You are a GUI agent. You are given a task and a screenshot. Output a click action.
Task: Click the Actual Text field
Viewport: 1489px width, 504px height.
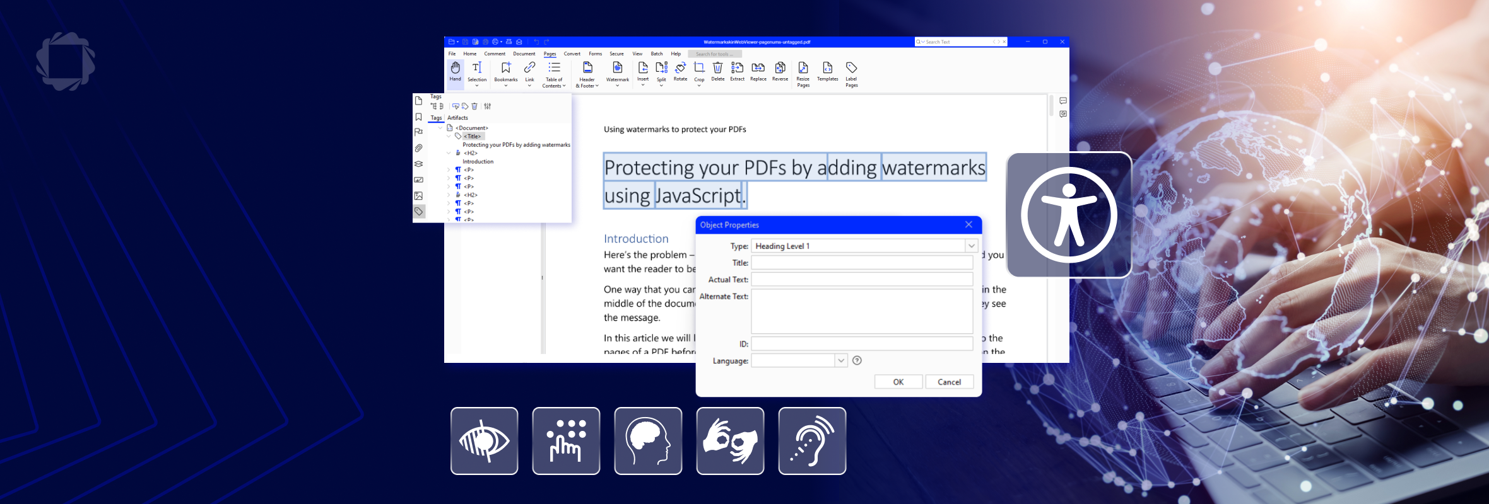(x=862, y=279)
